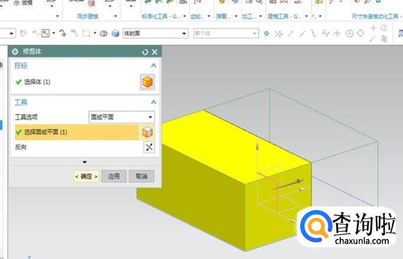Open the 工具选项 dropdown (面或平面)
The image size is (403, 259).
(x=121, y=117)
